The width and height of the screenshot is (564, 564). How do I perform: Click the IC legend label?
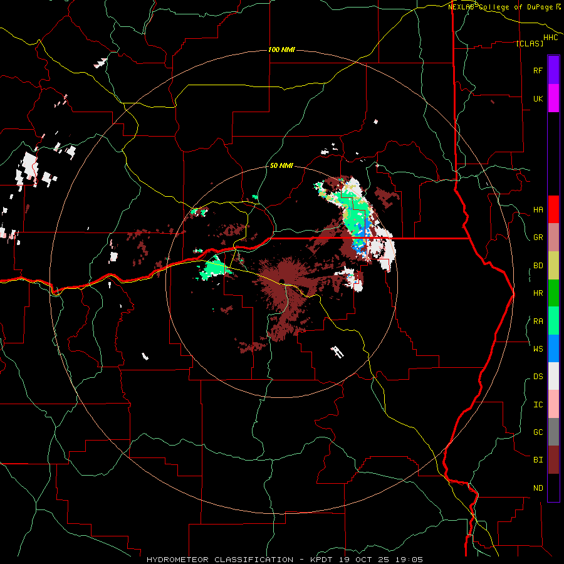(538, 405)
